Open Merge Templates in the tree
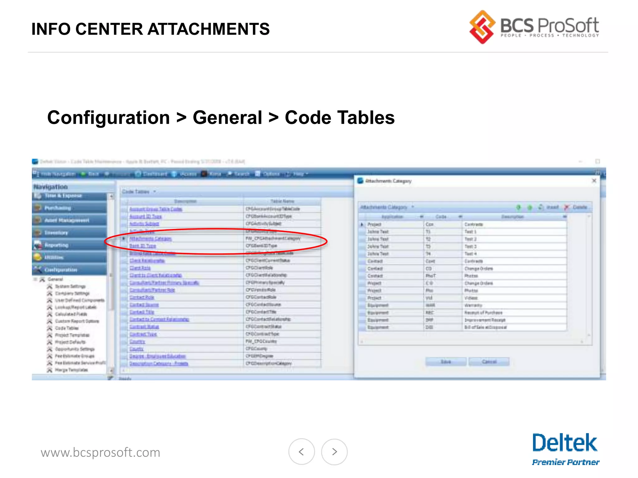638x478 pixels. click(x=71, y=370)
